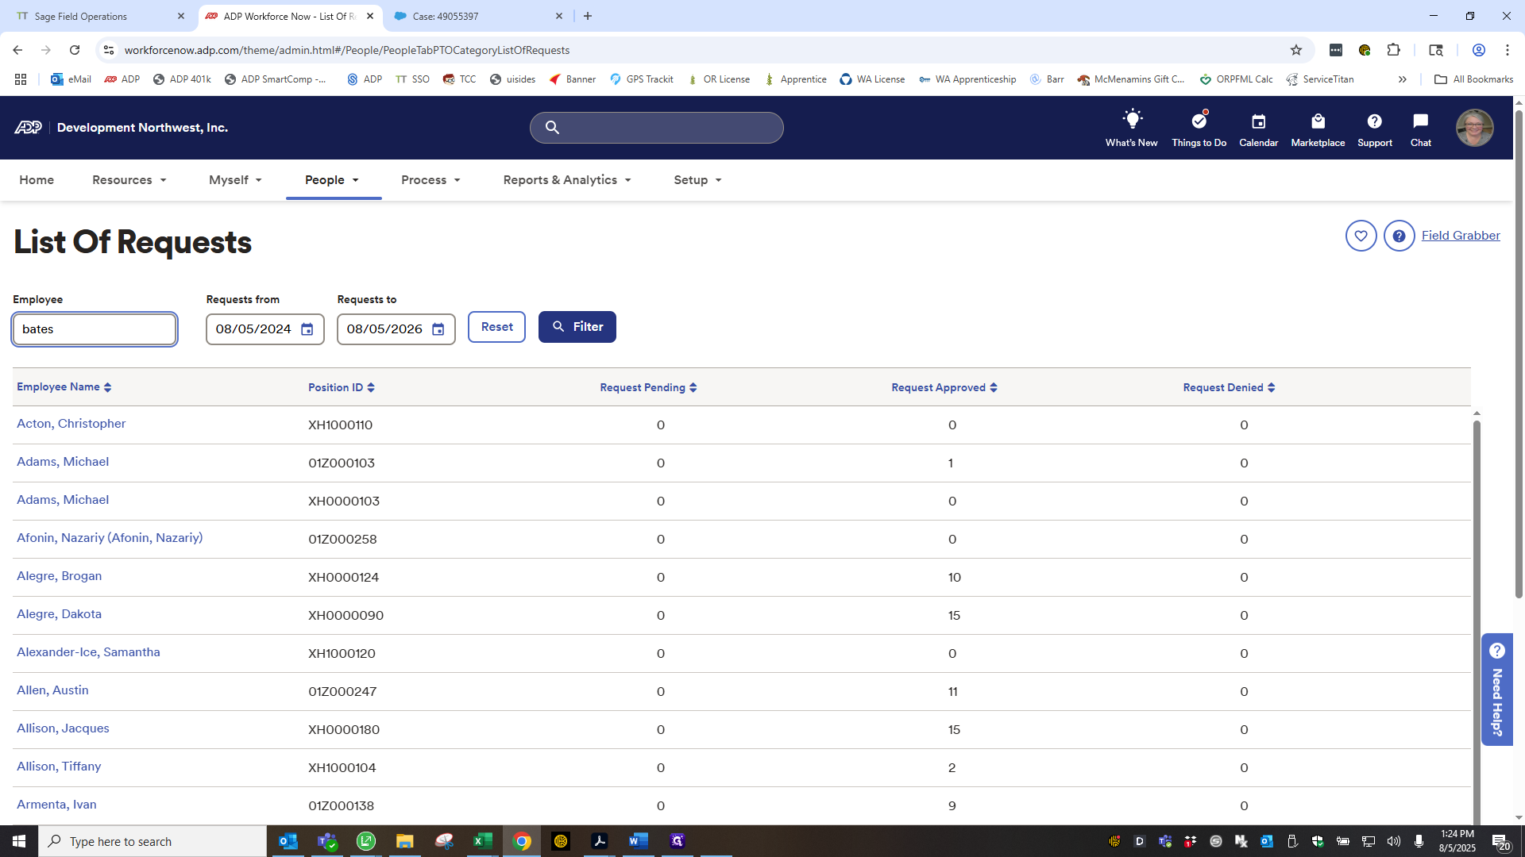Open the What's New lightbulb icon
Image resolution: width=1525 pixels, height=857 pixels.
point(1132,120)
